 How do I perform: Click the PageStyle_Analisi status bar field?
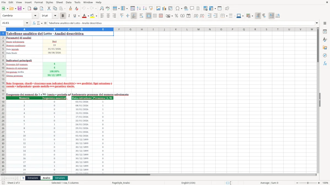121,183
